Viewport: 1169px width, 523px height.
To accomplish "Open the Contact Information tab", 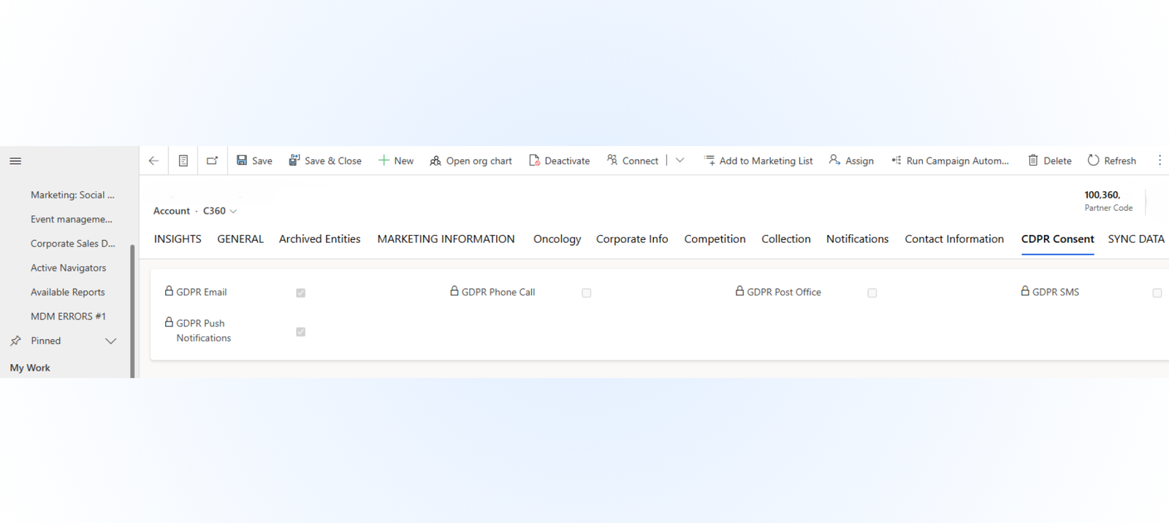I will pos(953,239).
